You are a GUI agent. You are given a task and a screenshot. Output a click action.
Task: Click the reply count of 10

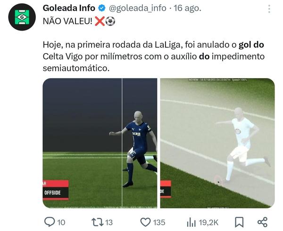(x=61, y=223)
